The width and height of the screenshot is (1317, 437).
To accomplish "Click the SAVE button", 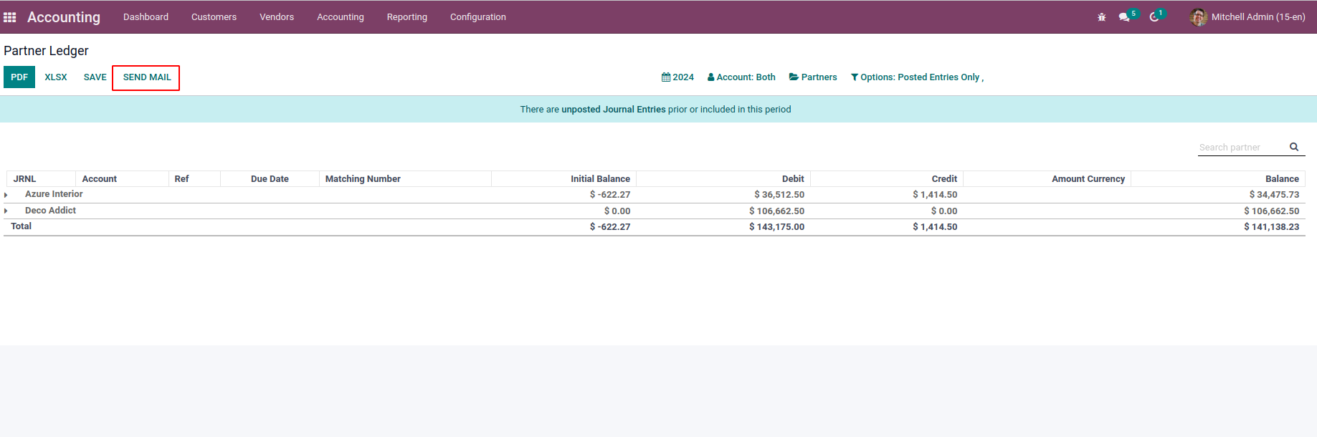I will click(x=95, y=77).
